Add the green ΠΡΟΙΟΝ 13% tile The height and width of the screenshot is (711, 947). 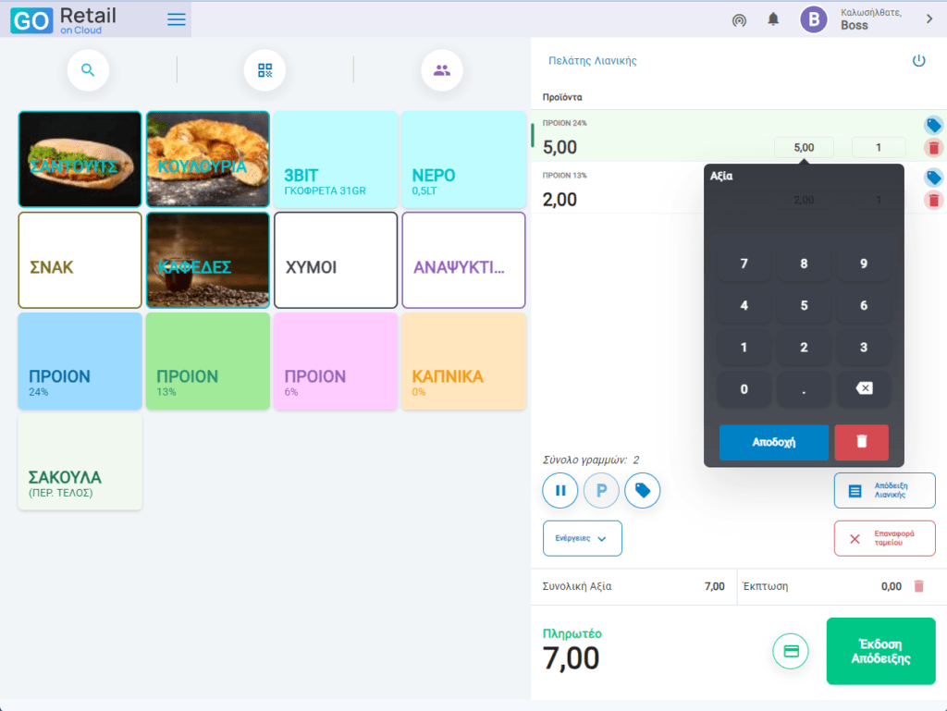click(208, 361)
